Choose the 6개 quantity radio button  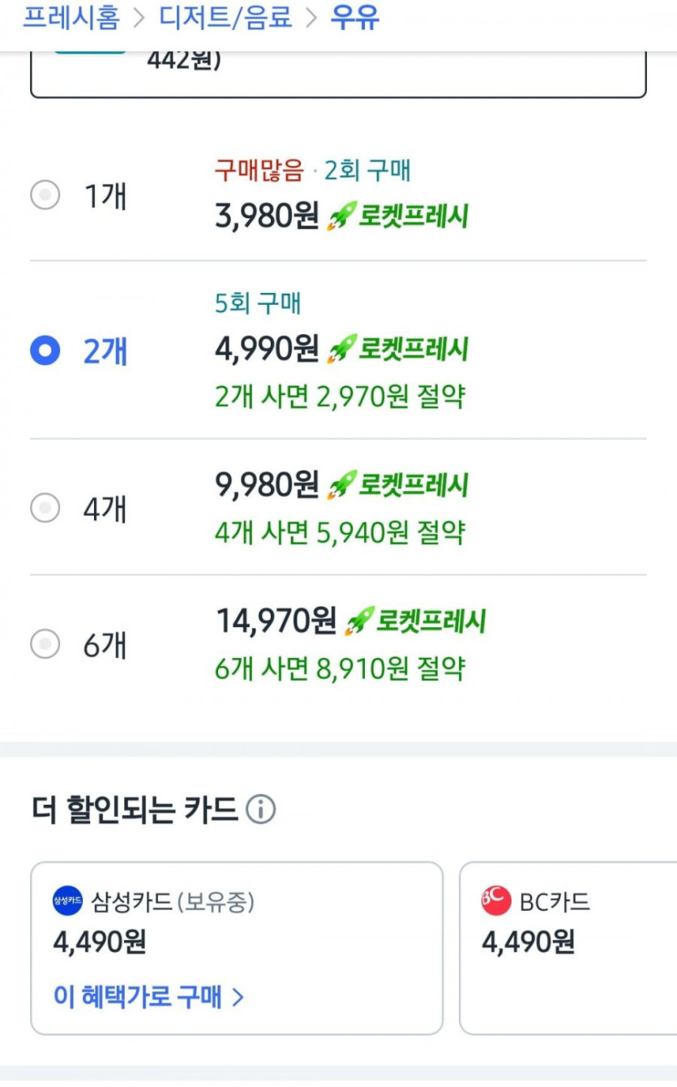pos(45,644)
